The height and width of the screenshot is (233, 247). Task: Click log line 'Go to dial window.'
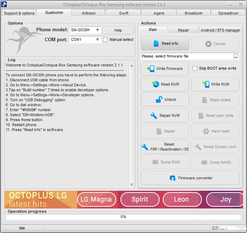[24, 105]
